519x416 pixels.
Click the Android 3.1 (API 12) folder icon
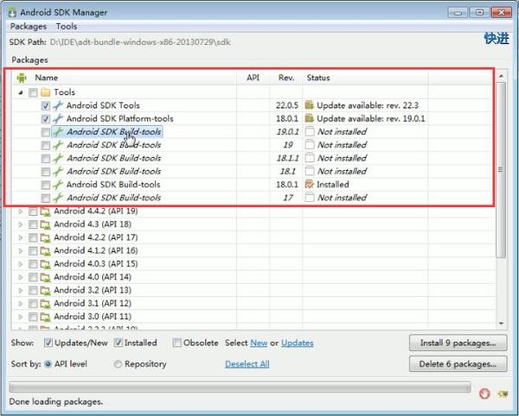[x=45, y=304]
